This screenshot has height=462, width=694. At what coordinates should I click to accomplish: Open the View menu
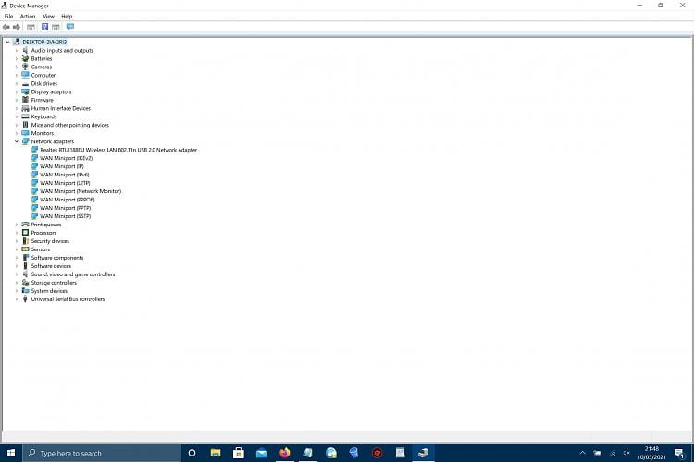point(48,17)
